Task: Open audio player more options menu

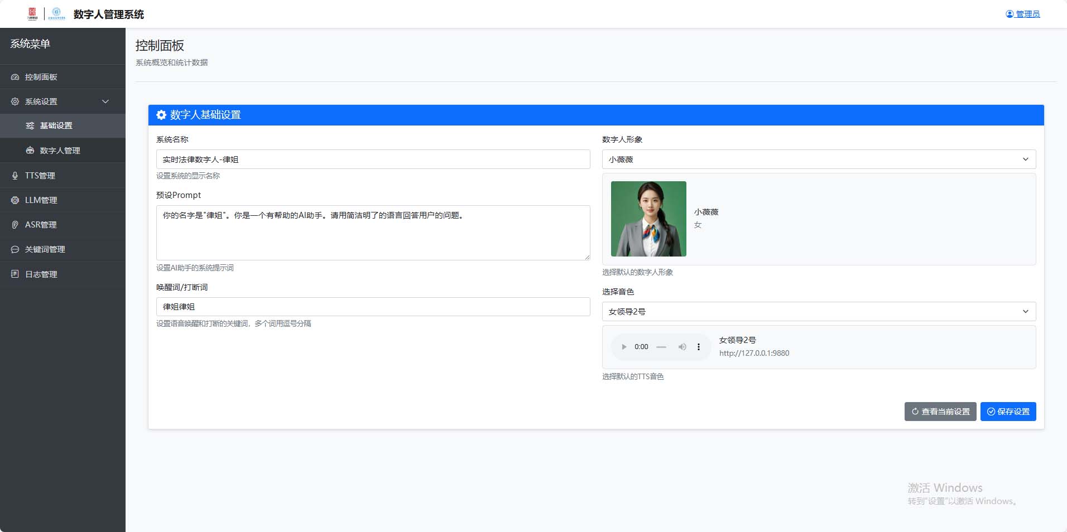Action: pyautogui.click(x=698, y=347)
